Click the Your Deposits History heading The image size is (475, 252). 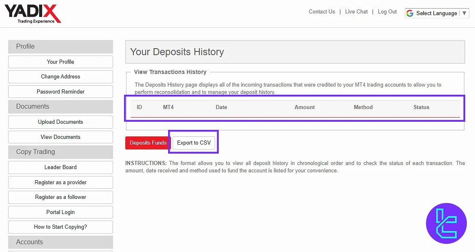(177, 52)
